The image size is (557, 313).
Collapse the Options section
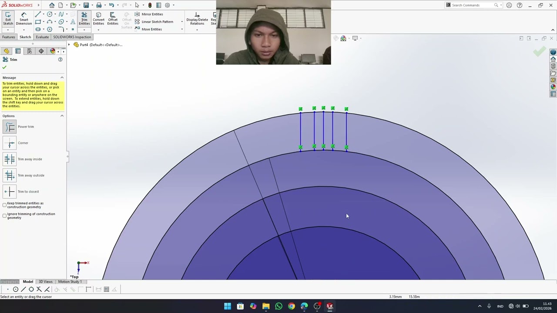click(x=62, y=116)
